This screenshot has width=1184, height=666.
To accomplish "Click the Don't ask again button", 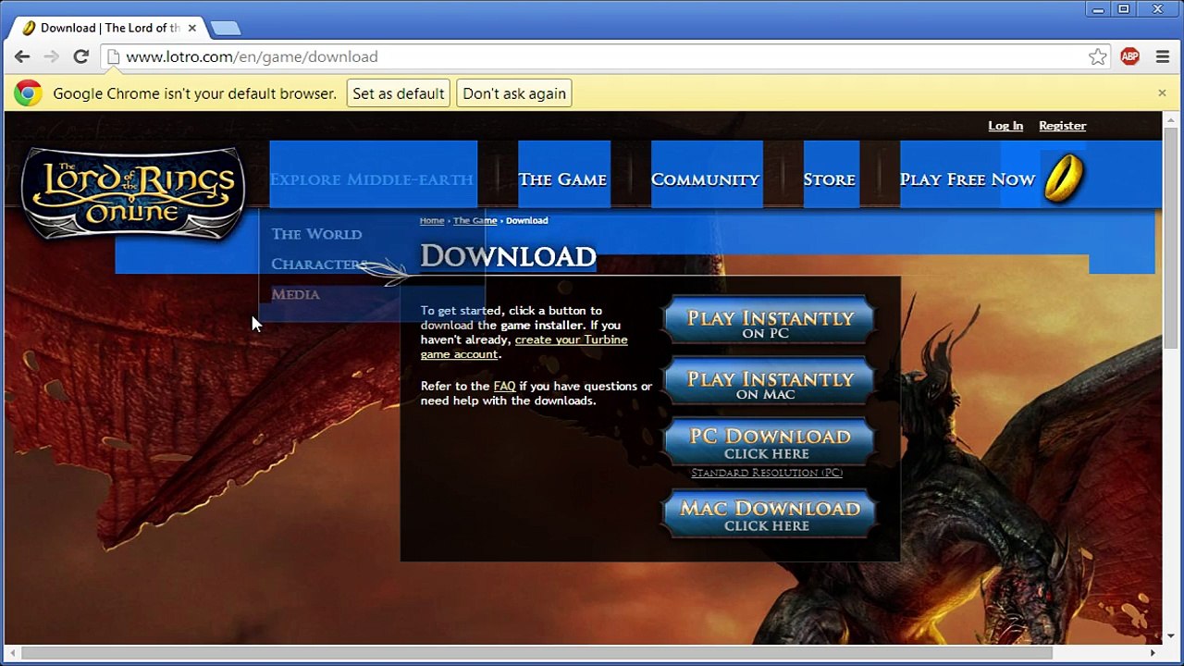I will pyautogui.click(x=514, y=93).
